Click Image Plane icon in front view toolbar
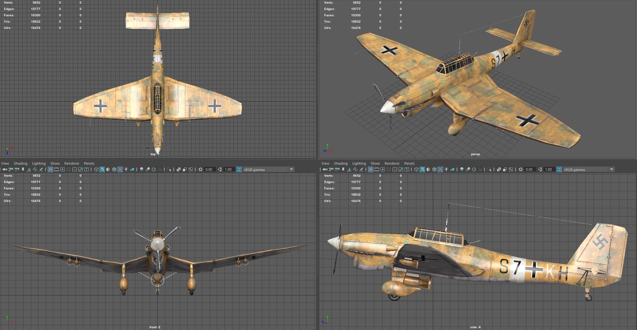637x330 pixels. coord(29,169)
